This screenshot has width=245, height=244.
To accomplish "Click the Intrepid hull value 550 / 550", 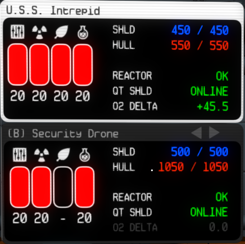I will (200, 45).
